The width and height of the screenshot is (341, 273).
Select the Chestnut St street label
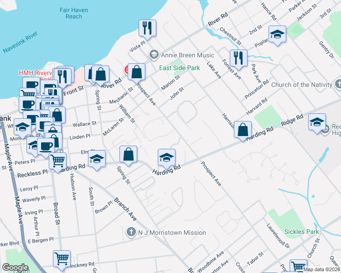(230, 36)
